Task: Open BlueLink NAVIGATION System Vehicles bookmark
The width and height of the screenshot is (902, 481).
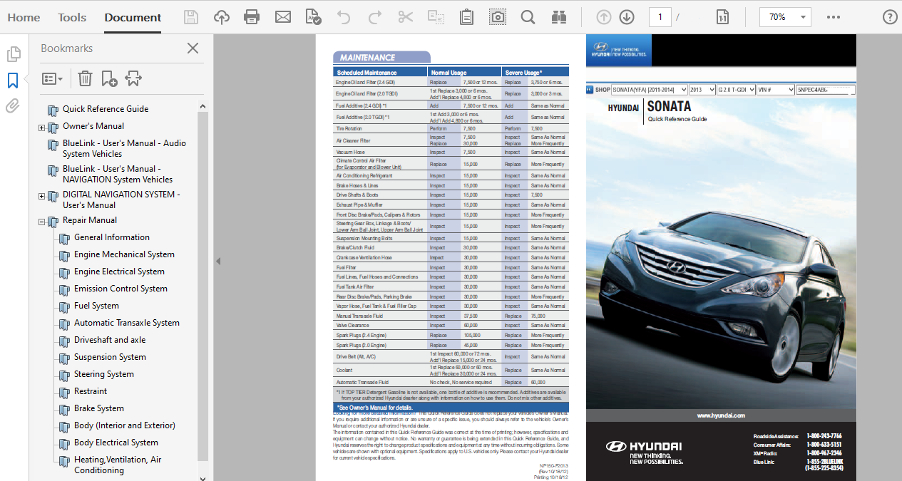Action: coord(118,174)
